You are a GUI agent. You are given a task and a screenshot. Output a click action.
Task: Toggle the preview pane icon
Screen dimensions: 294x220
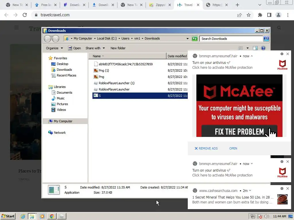[x=255, y=48]
